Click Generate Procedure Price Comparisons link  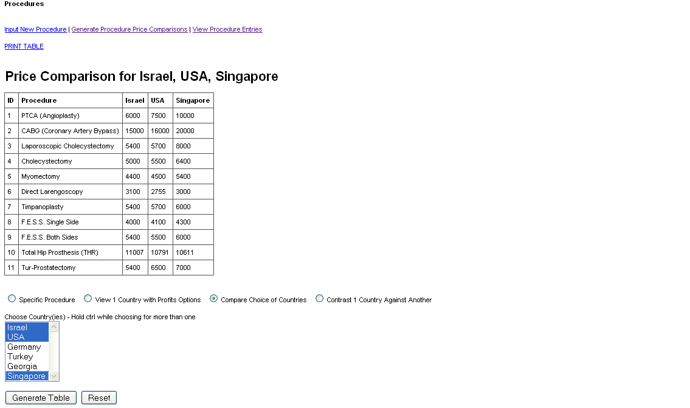click(129, 29)
